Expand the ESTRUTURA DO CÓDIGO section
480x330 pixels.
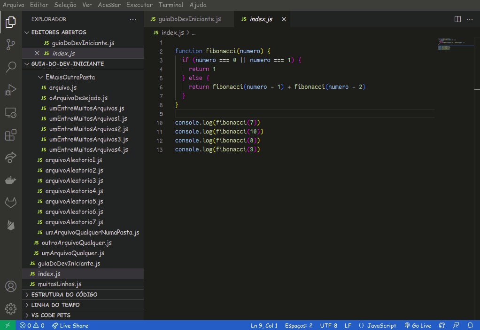coord(64,295)
